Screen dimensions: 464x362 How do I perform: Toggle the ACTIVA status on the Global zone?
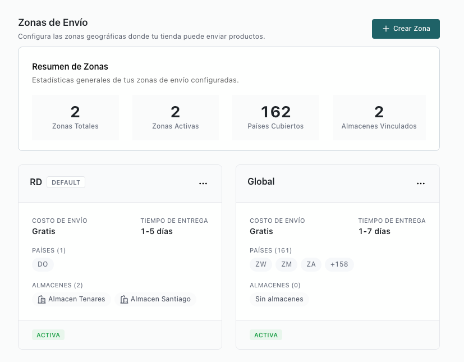click(x=266, y=334)
